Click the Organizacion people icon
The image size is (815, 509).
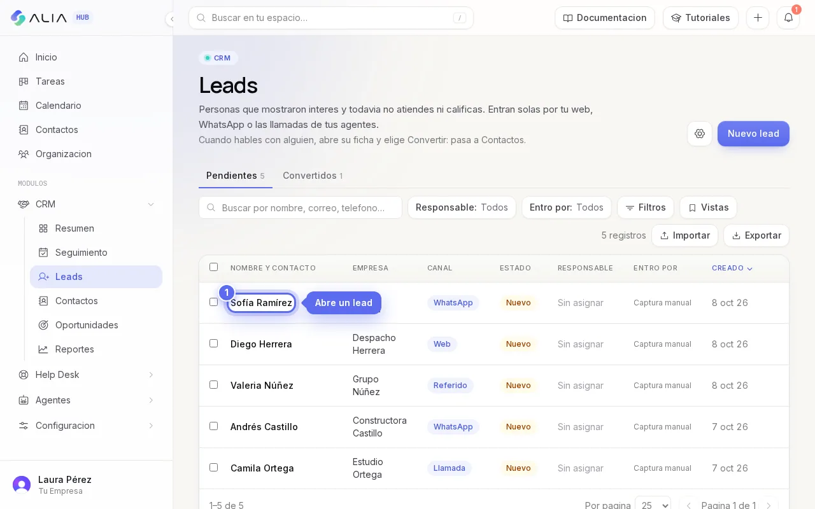24,154
